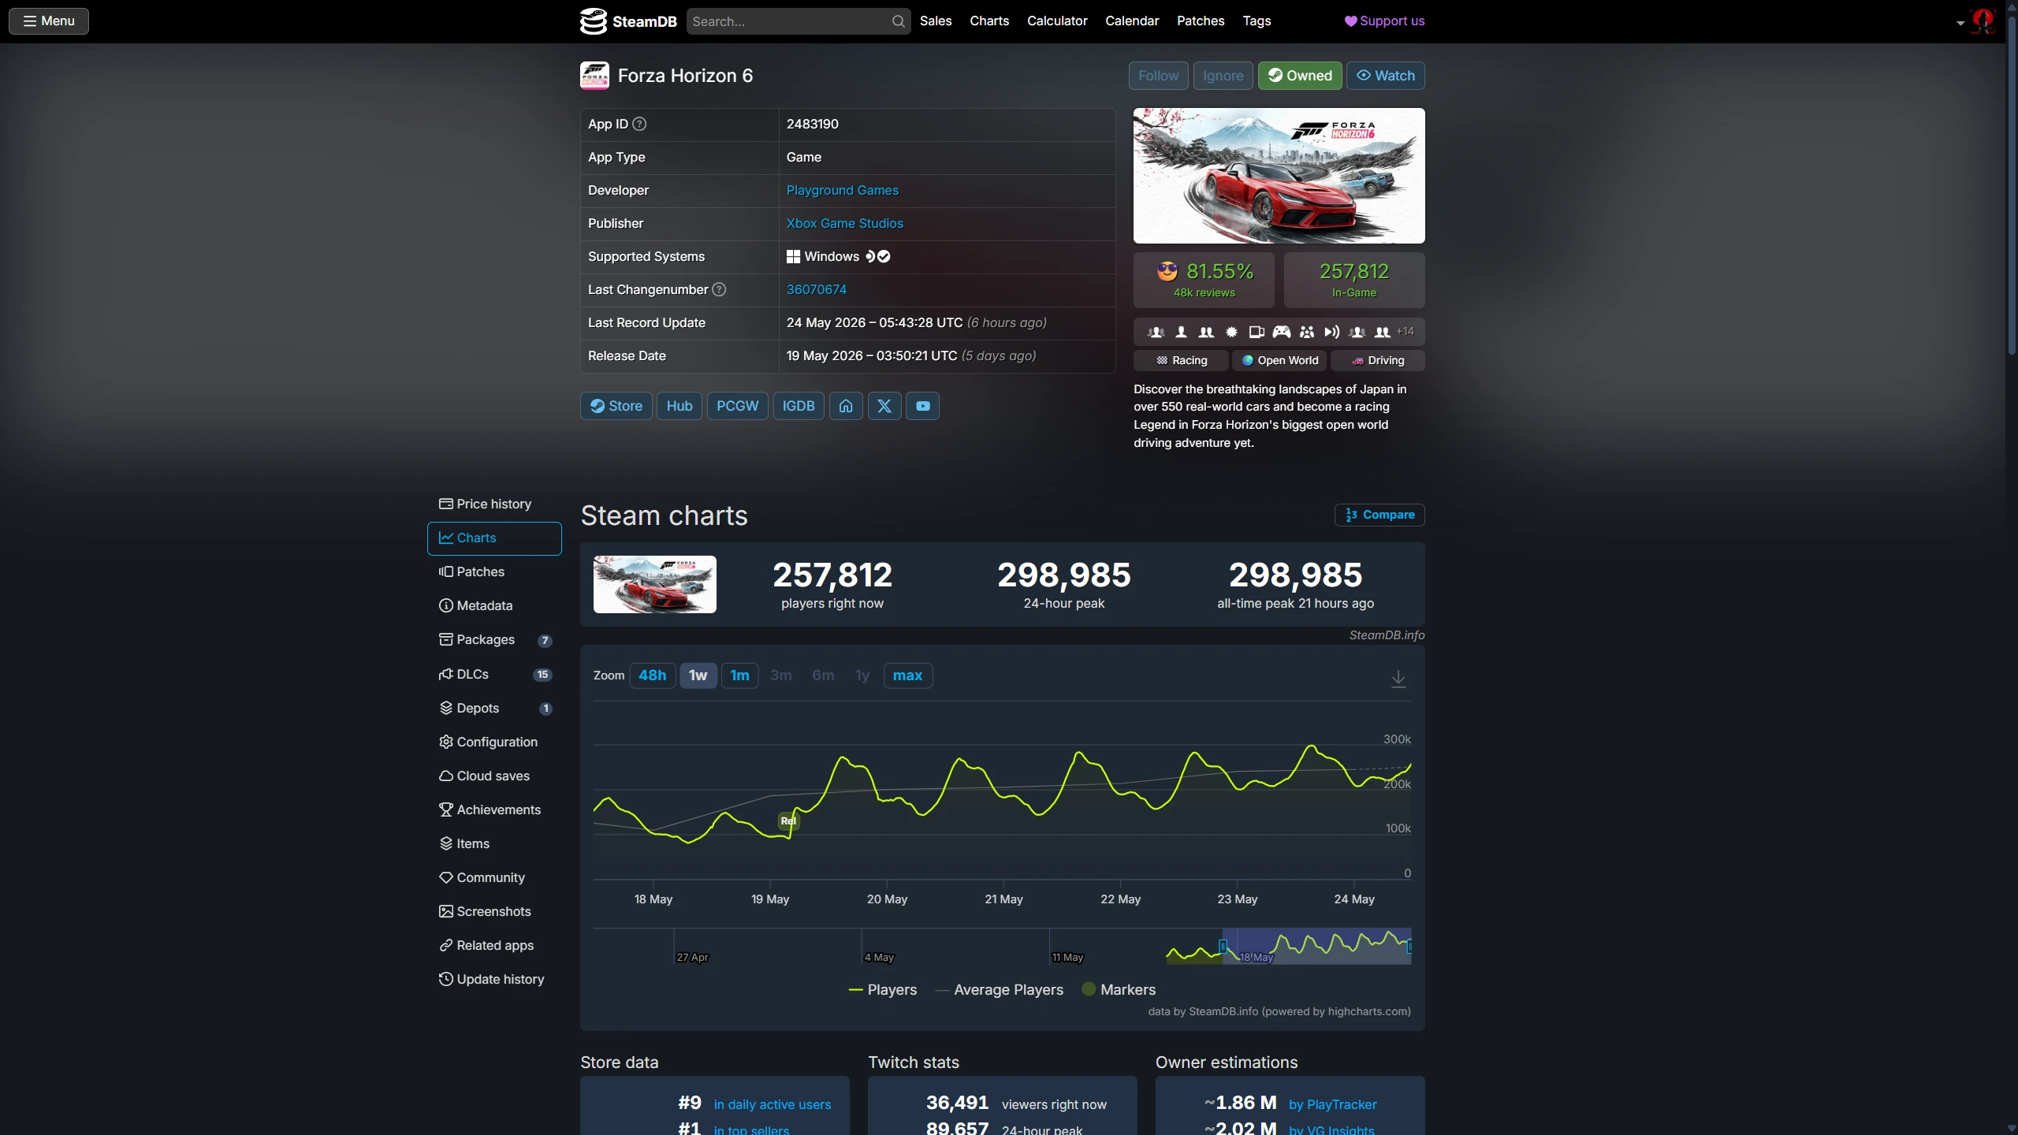Open Calculator in the top navigation
Viewport: 2018px width, 1135px height.
(1057, 21)
